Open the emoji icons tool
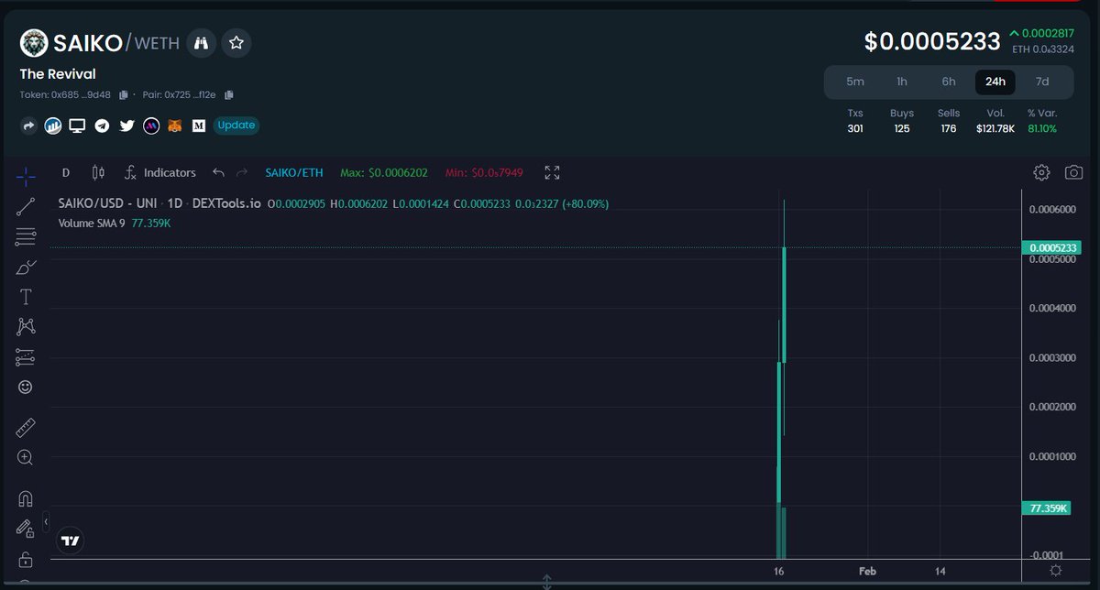1100x590 pixels. [26, 388]
